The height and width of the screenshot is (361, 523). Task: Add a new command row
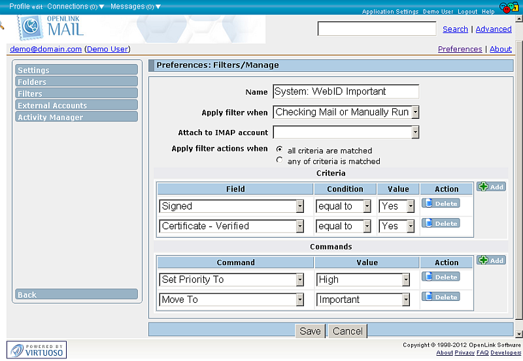(x=491, y=260)
